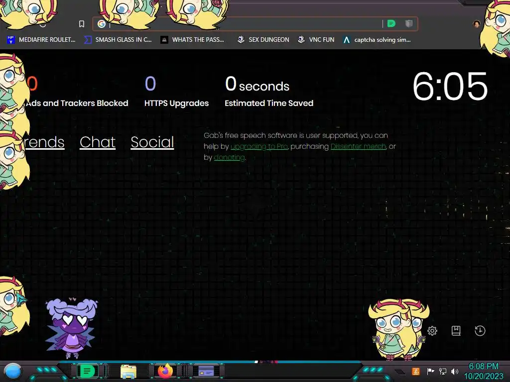Viewport: 510px width, 382px height.
Task: Click the SMASH GLASS IN C bookmark
Action: pyautogui.click(x=118, y=40)
